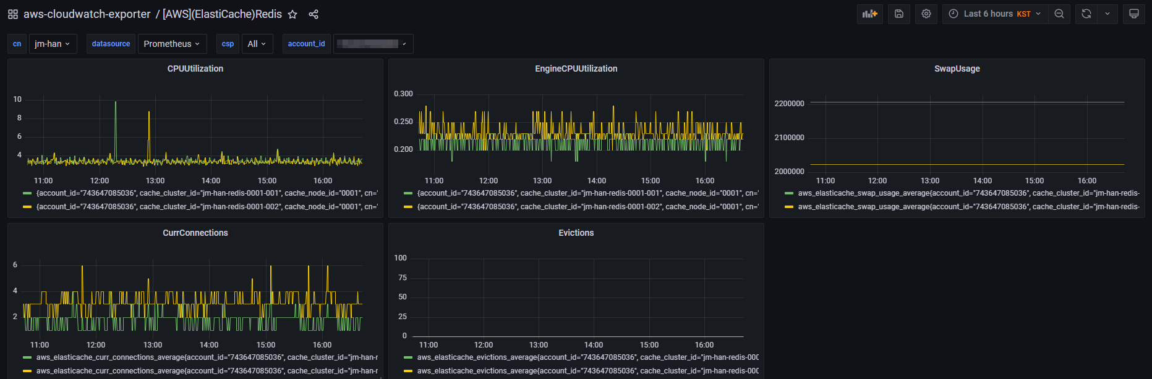Refresh the dashboard

point(1086,14)
